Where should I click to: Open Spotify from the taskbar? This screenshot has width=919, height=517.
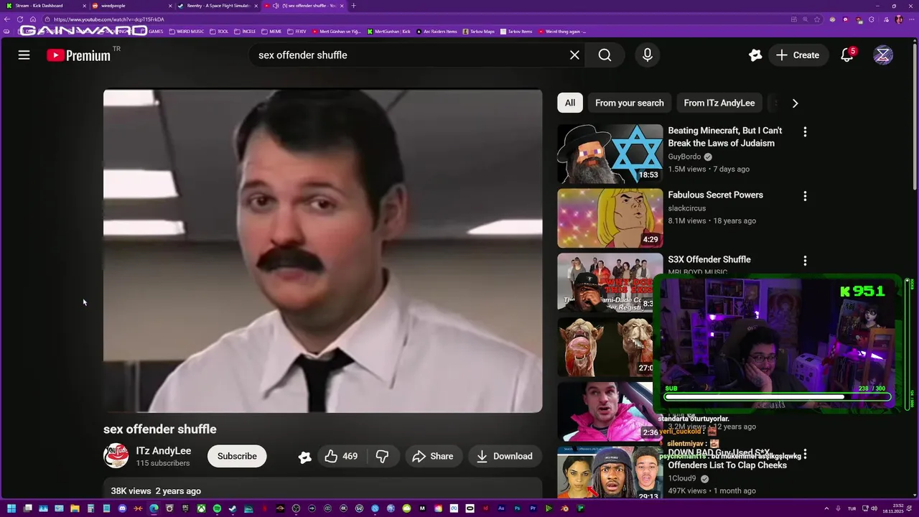(x=217, y=508)
